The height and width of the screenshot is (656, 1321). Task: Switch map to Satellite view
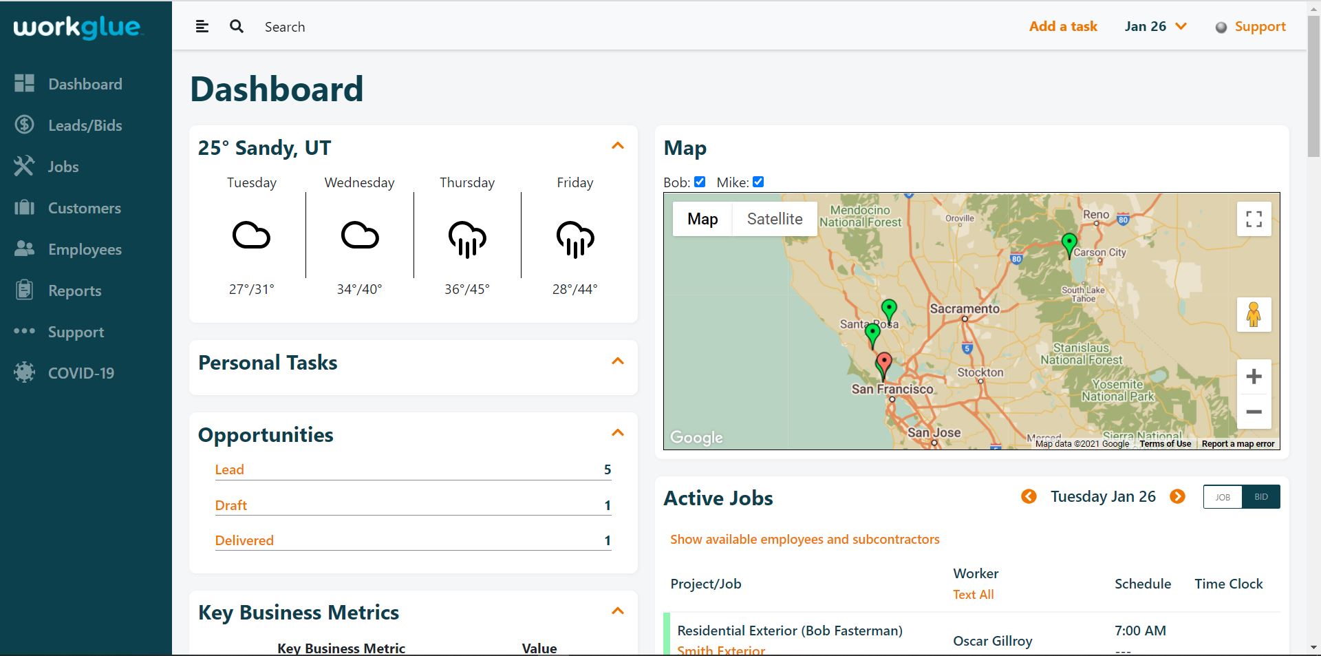click(x=775, y=219)
